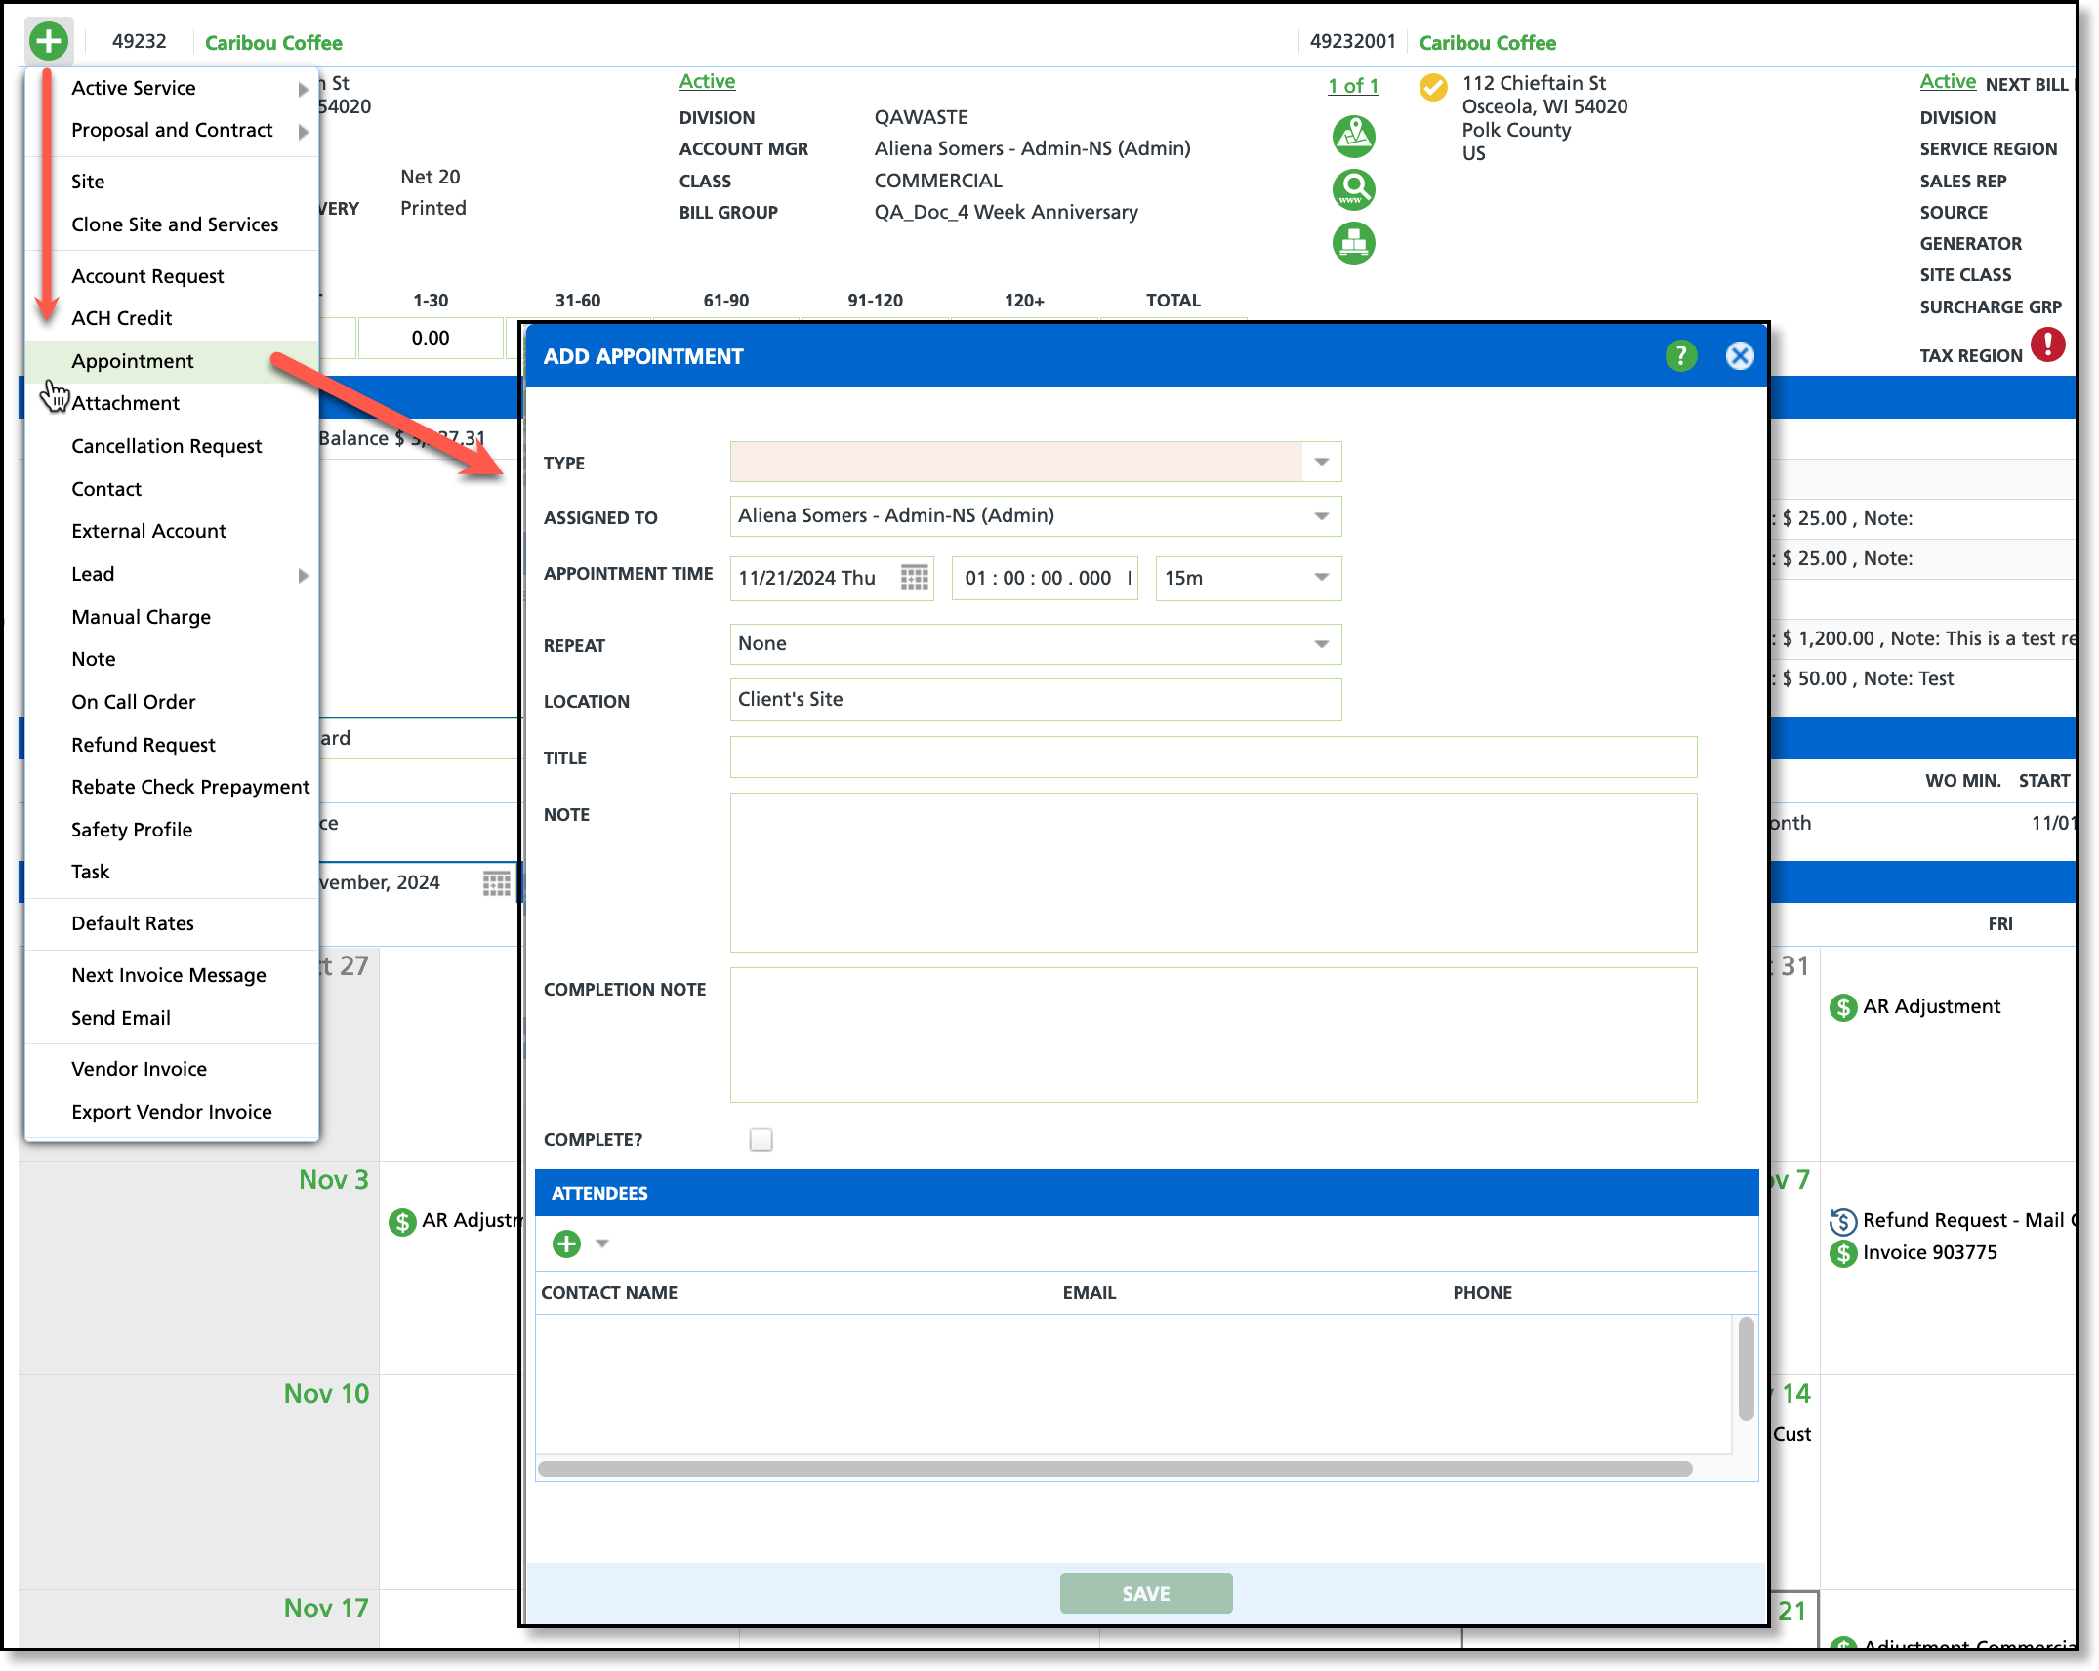Expand the Type dropdown
Screen dimensions: 2099x1671
(x=1321, y=462)
